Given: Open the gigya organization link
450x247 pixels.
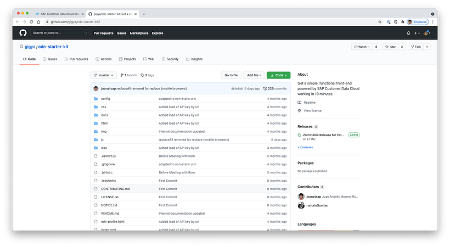Looking at the screenshot, I should pyautogui.click(x=30, y=47).
